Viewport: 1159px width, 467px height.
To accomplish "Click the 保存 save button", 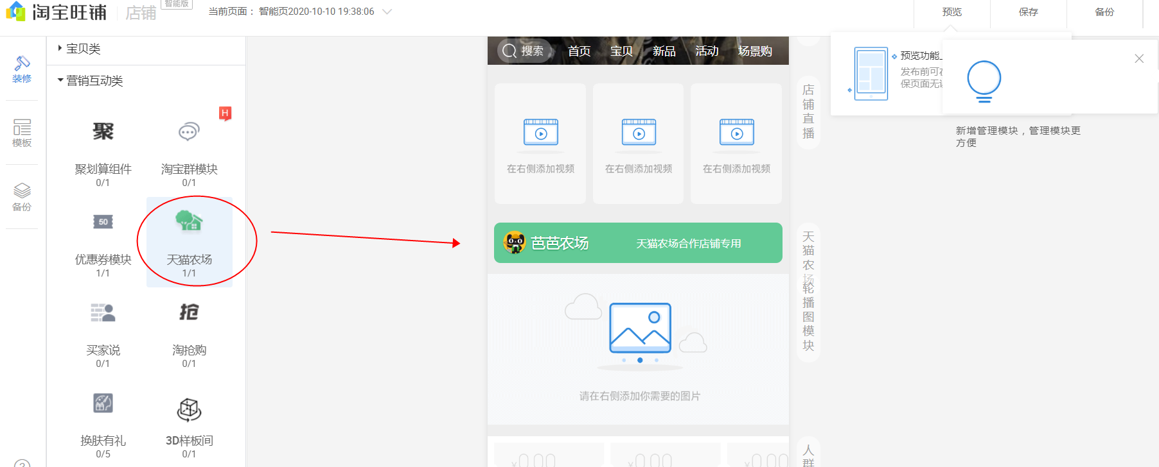I will (x=1029, y=12).
